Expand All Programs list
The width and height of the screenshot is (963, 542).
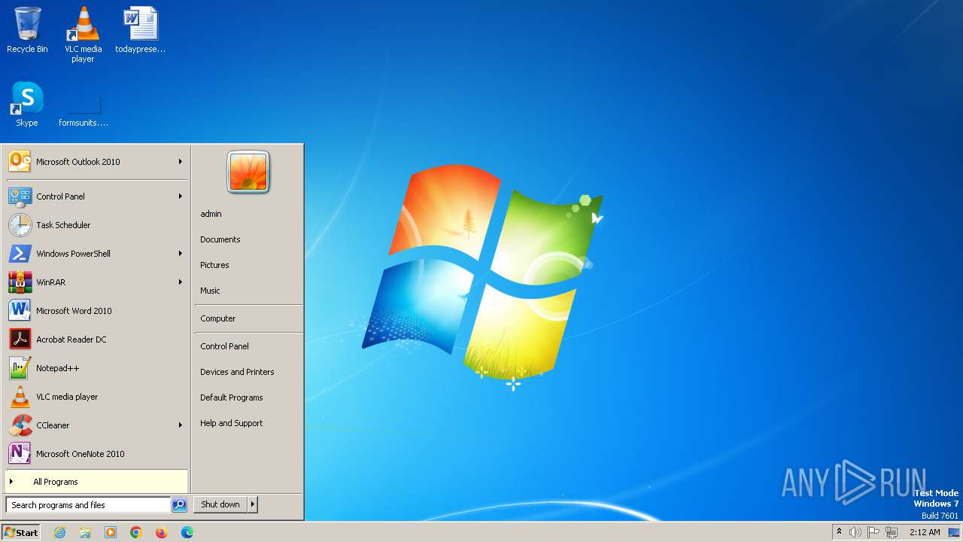[x=97, y=482]
